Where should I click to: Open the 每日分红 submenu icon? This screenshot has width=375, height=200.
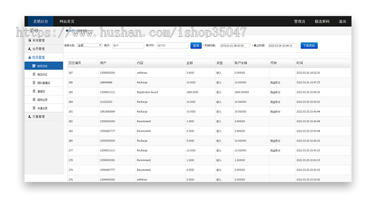tap(34, 74)
